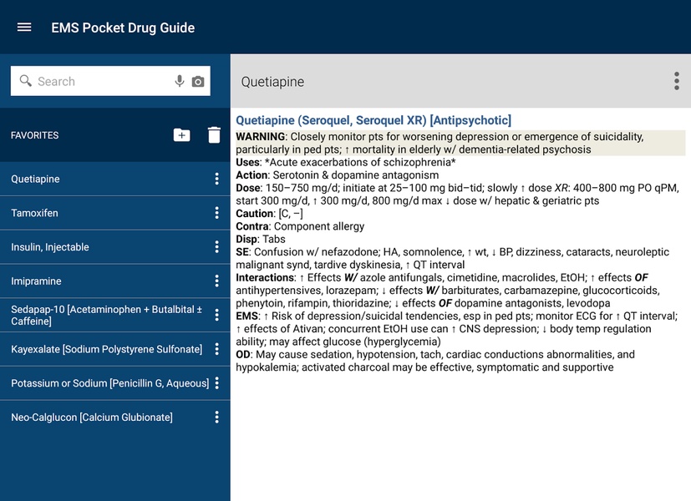Click the magnifier icon in search box
The height and width of the screenshot is (501, 691).
point(26,80)
